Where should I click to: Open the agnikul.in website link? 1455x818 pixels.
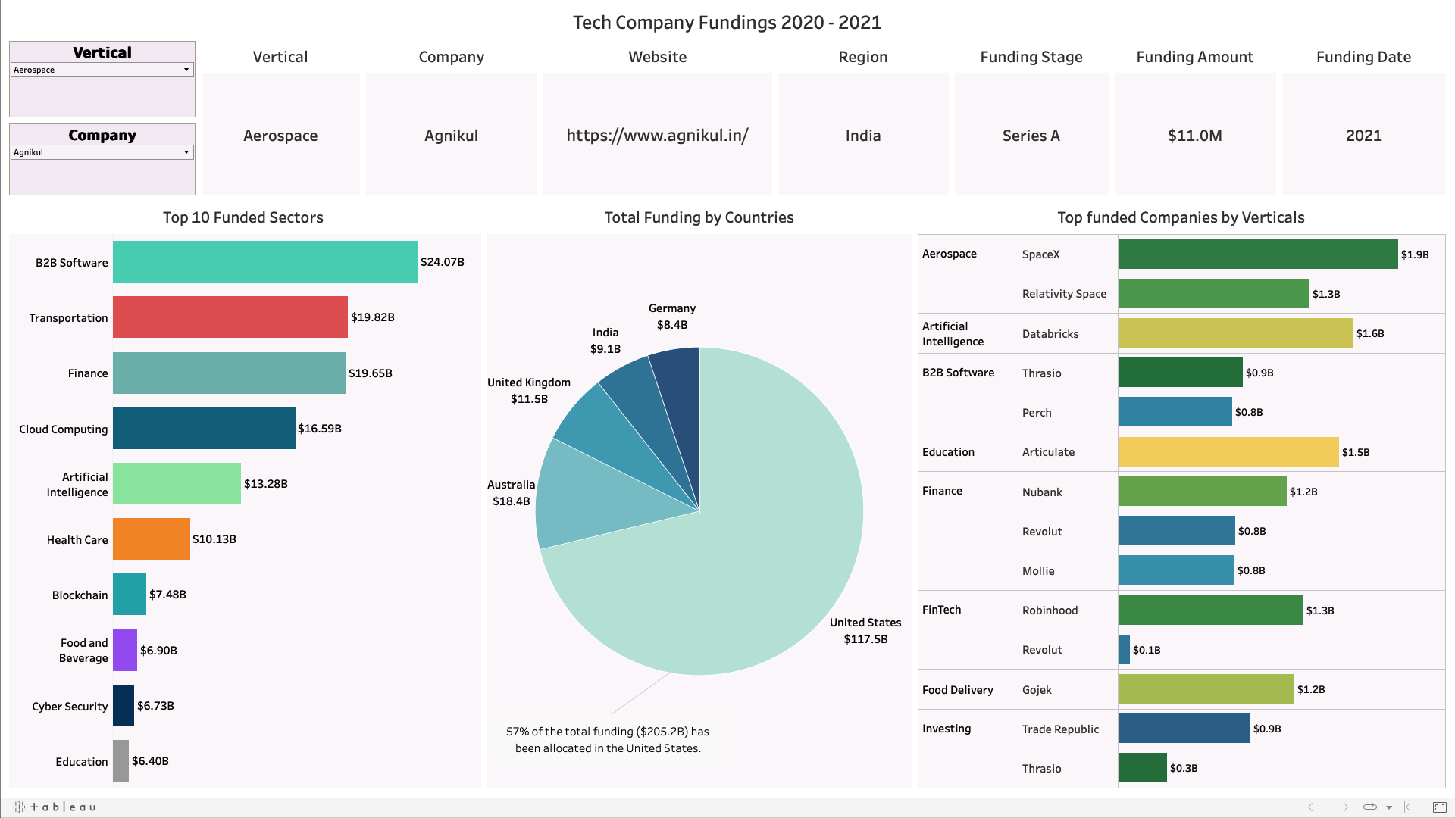[657, 136]
